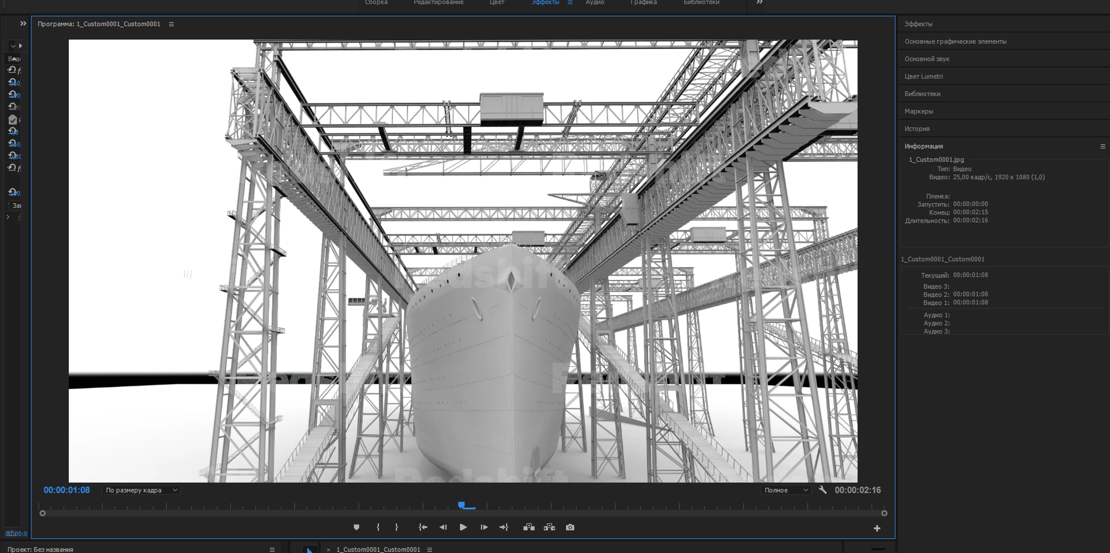Viewport: 1110px width, 553px height.
Task: Go to Out point
Action: point(504,527)
